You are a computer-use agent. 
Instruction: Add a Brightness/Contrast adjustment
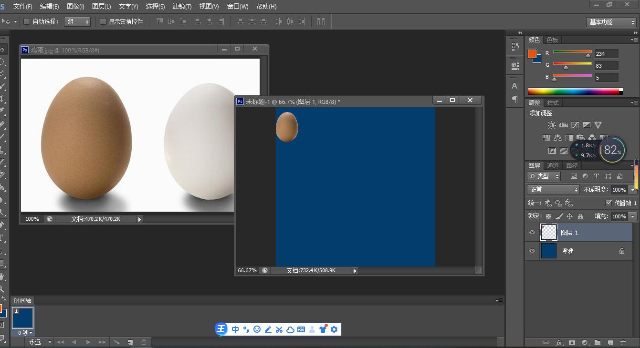coord(552,125)
